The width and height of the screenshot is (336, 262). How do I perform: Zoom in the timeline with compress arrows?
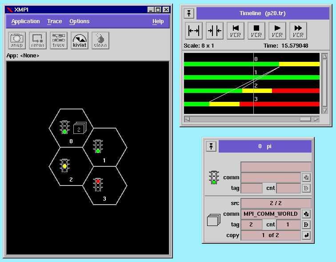pyautogui.click(x=215, y=31)
